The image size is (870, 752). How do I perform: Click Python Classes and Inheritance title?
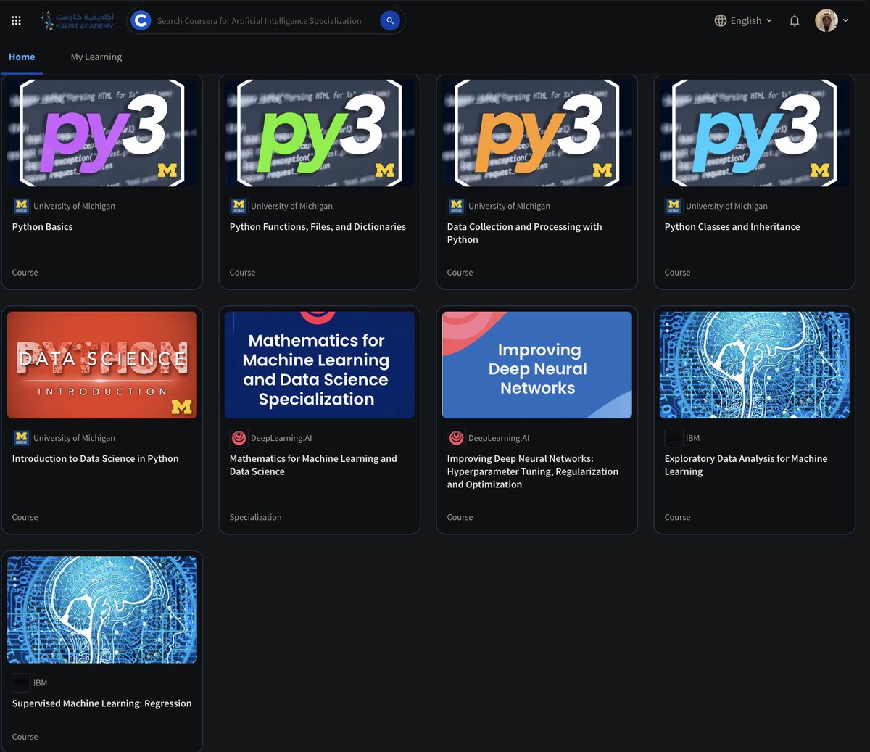click(732, 227)
